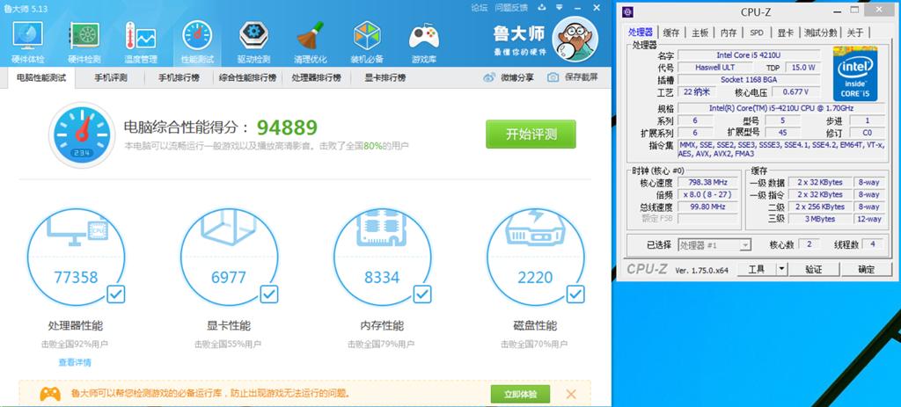This screenshot has width=901, height=407.
Task: Click the Haswell ULT codename field
Action: pyautogui.click(x=714, y=67)
